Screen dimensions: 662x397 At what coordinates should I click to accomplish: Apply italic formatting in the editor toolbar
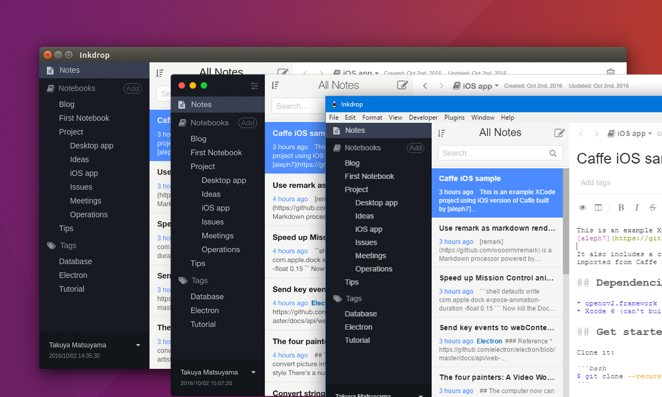click(x=637, y=207)
